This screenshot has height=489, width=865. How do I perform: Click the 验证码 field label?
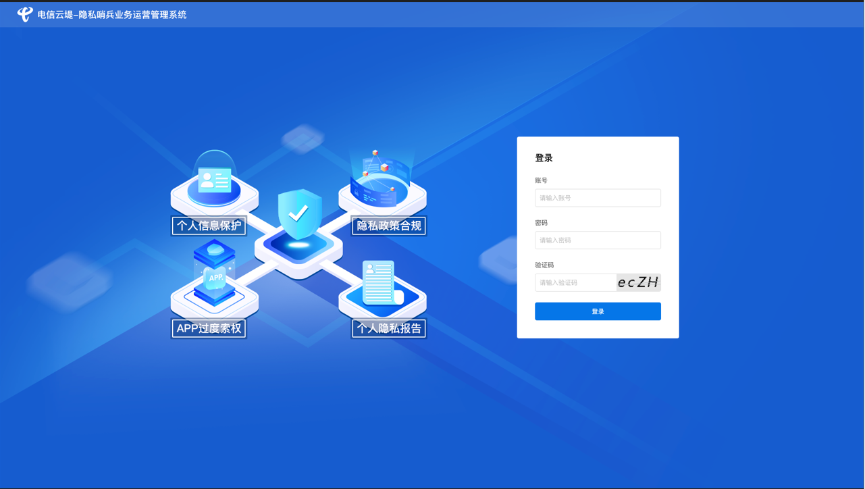[x=544, y=265]
